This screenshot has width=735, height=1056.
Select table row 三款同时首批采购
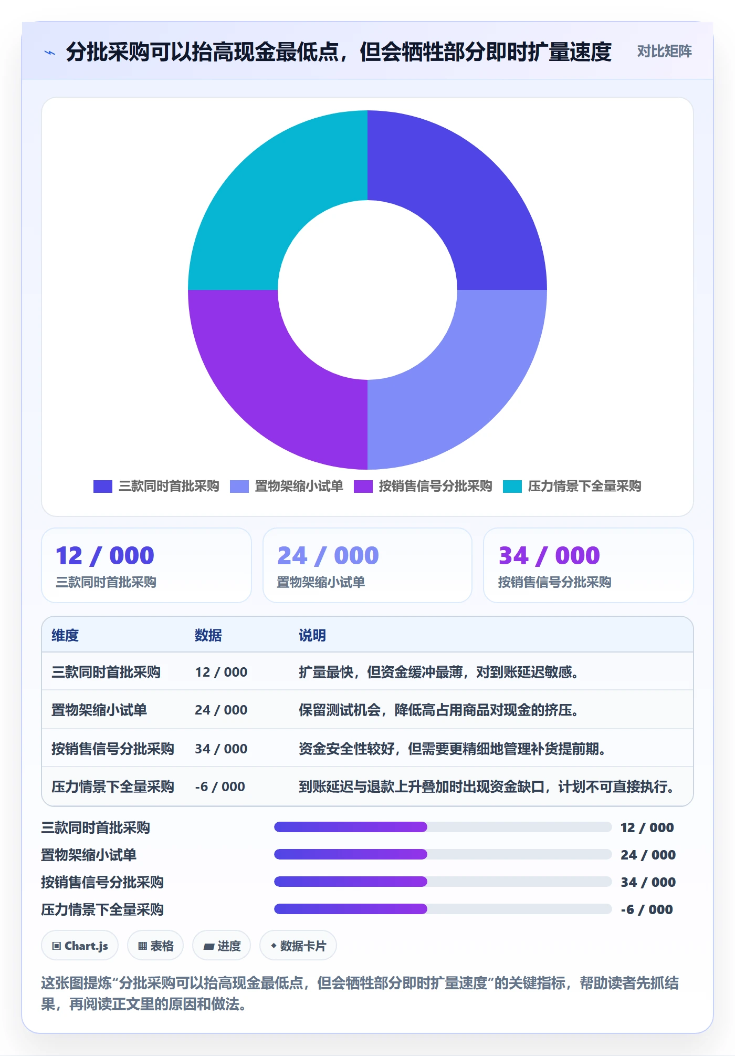(367, 672)
